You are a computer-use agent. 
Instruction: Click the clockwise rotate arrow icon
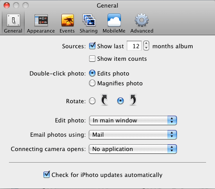(x=133, y=100)
